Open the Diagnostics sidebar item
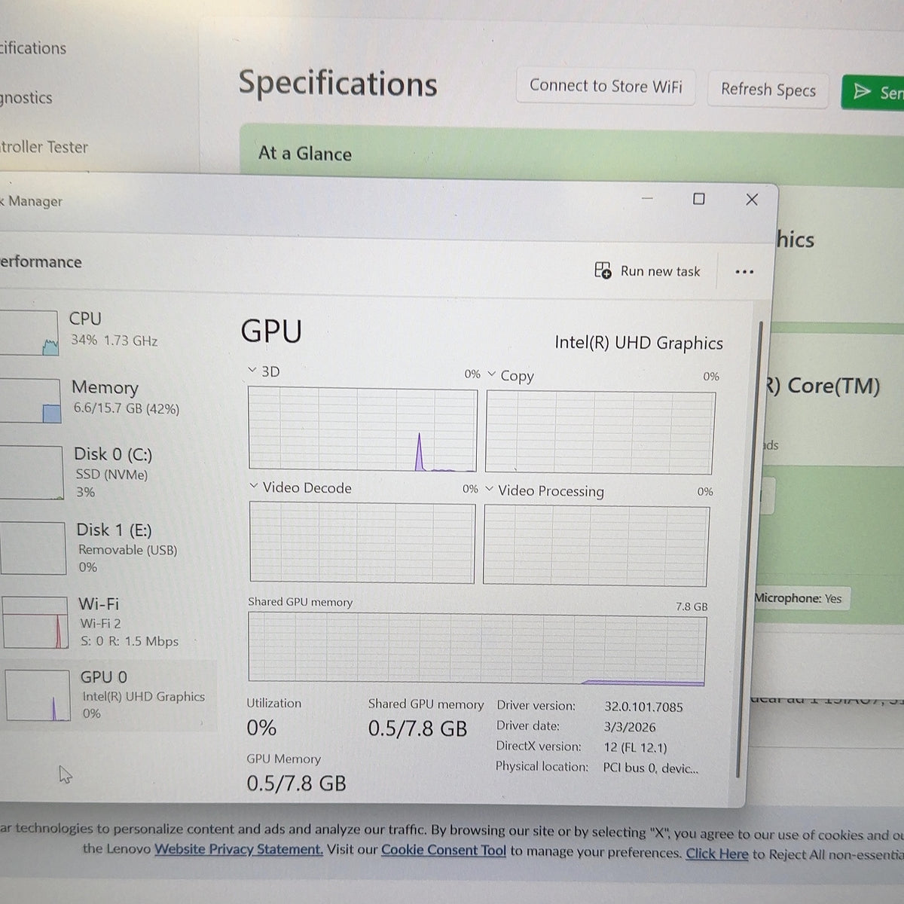 pos(26,98)
